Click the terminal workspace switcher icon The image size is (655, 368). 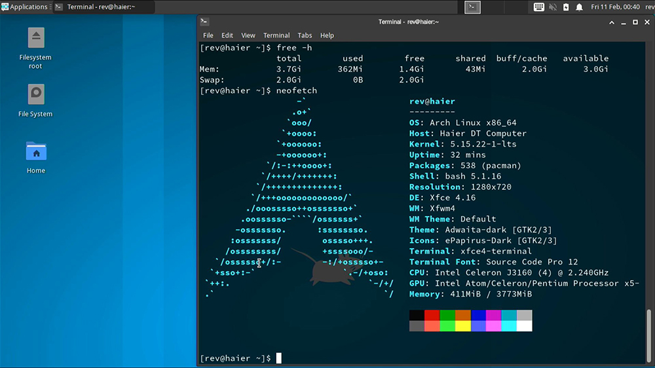coord(472,7)
